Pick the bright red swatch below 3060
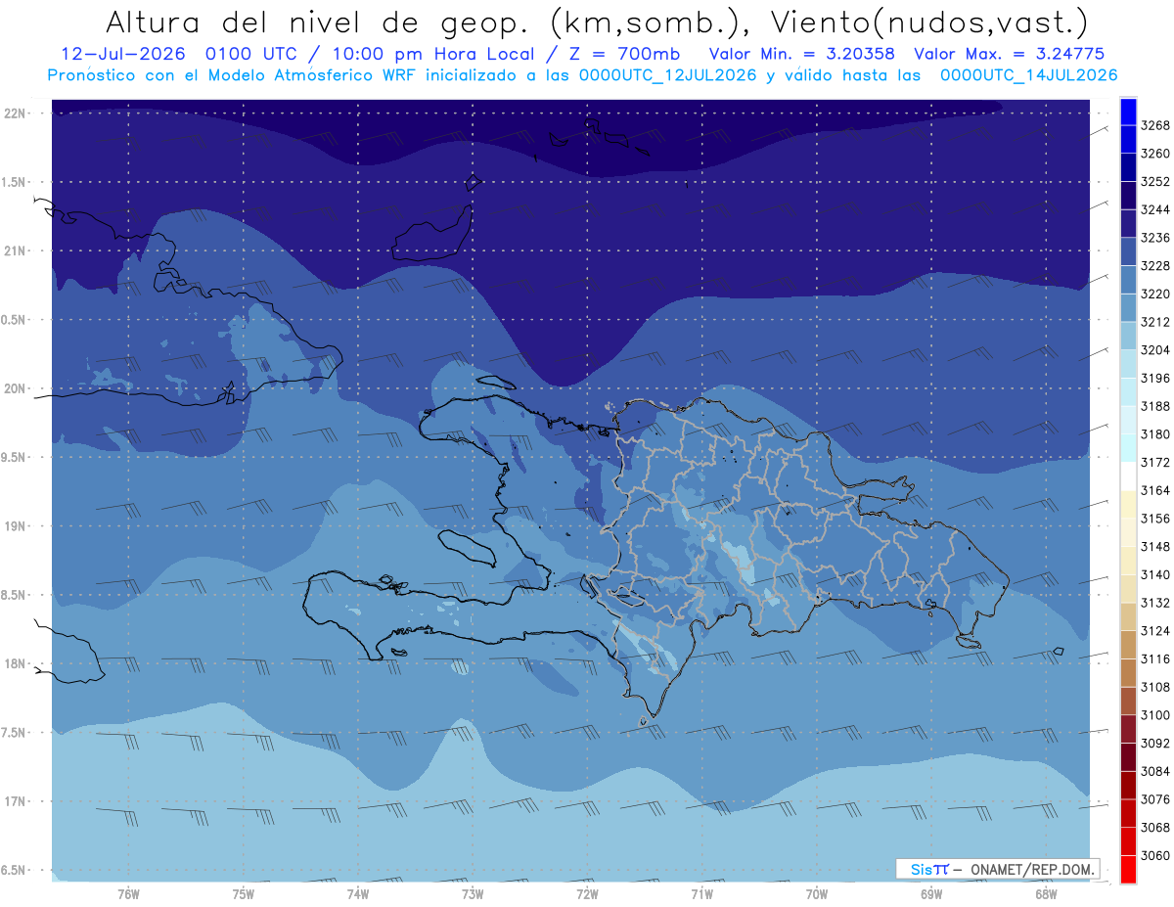The height and width of the screenshot is (907, 1174). pyautogui.click(x=1127, y=869)
